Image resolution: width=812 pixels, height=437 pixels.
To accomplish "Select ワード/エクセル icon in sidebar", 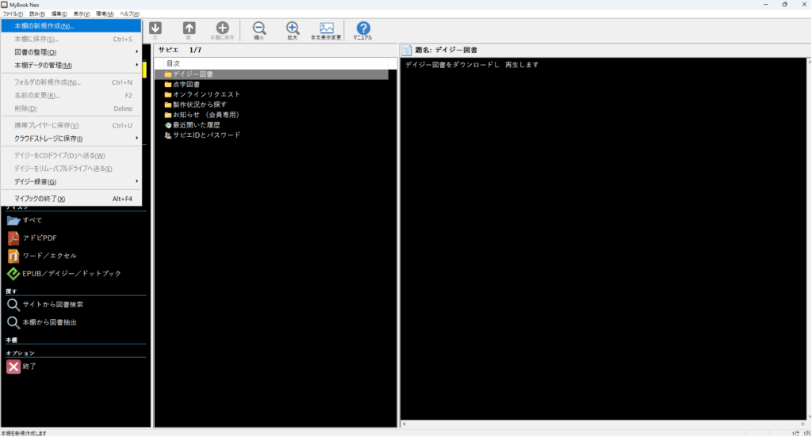I will point(13,256).
